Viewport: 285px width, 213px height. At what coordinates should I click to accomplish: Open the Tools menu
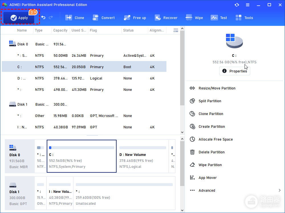[x=244, y=18]
